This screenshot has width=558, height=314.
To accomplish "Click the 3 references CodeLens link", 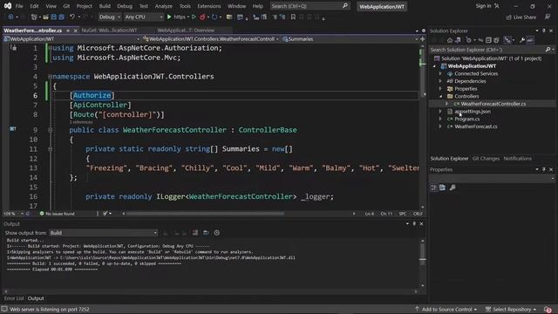I will tap(81, 122).
